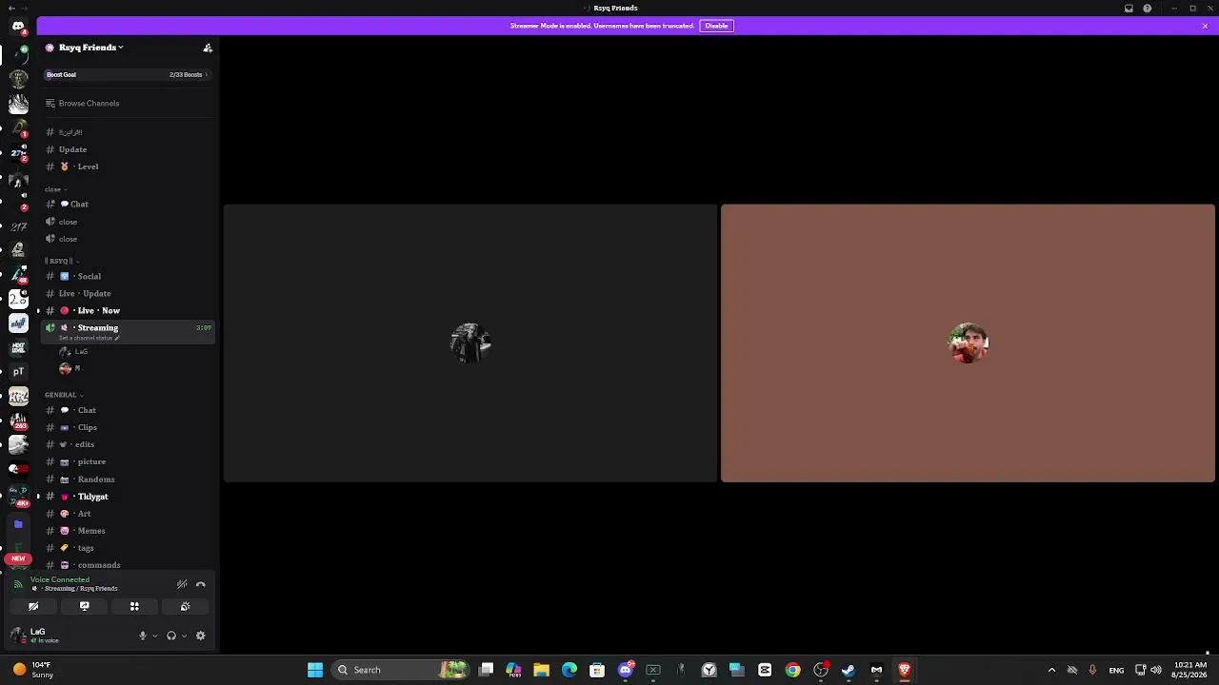This screenshot has width=1219, height=685.
Task: Open the Windows Start menu
Action: [315, 670]
